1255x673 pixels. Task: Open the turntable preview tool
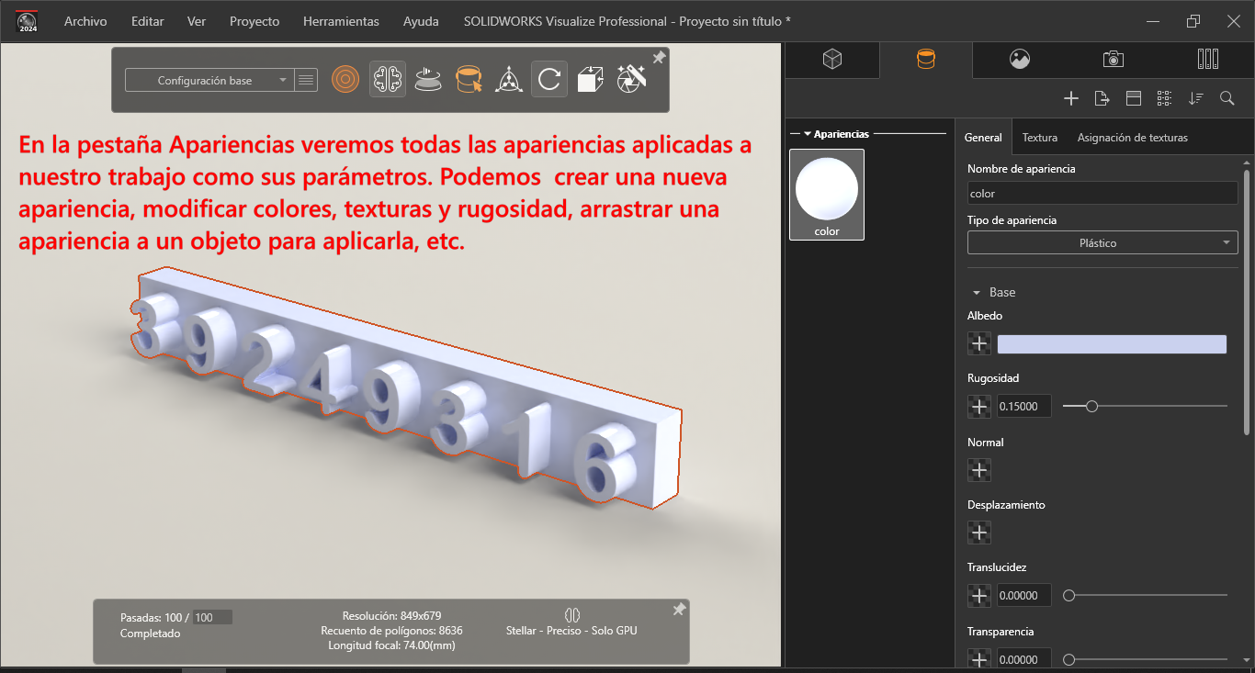(x=428, y=80)
